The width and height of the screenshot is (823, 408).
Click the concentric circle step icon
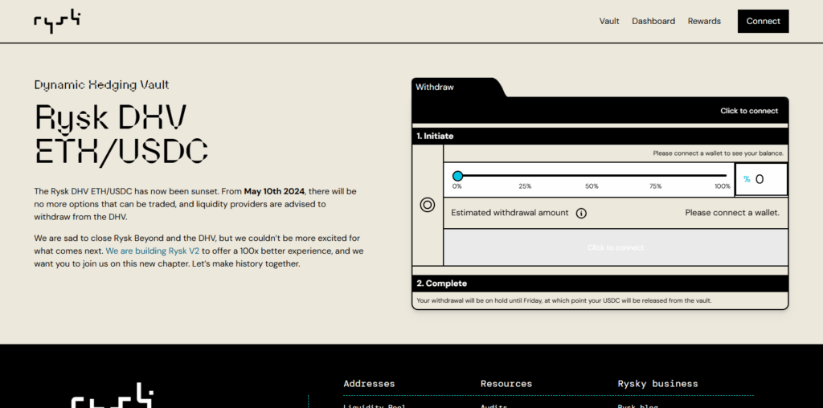click(428, 205)
